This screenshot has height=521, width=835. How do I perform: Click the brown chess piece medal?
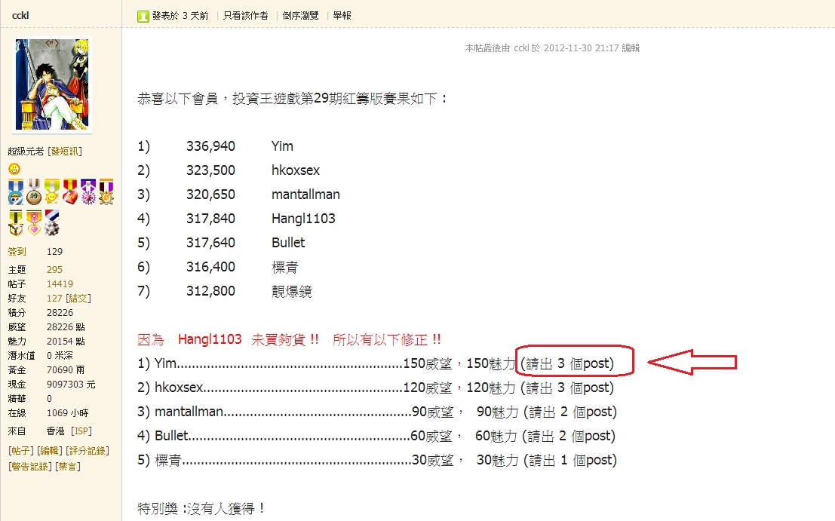[34, 192]
